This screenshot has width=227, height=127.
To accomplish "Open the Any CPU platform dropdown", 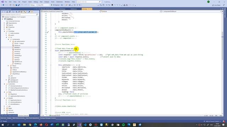I will click(44, 5).
